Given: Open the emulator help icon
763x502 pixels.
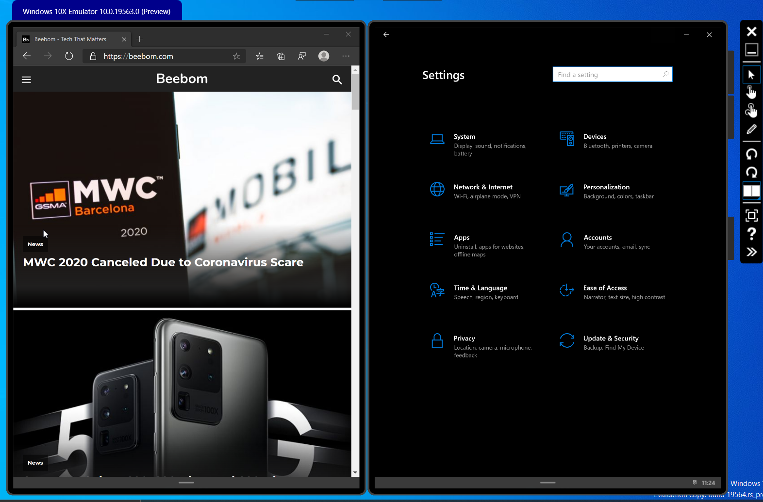Looking at the screenshot, I should click(751, 234).
